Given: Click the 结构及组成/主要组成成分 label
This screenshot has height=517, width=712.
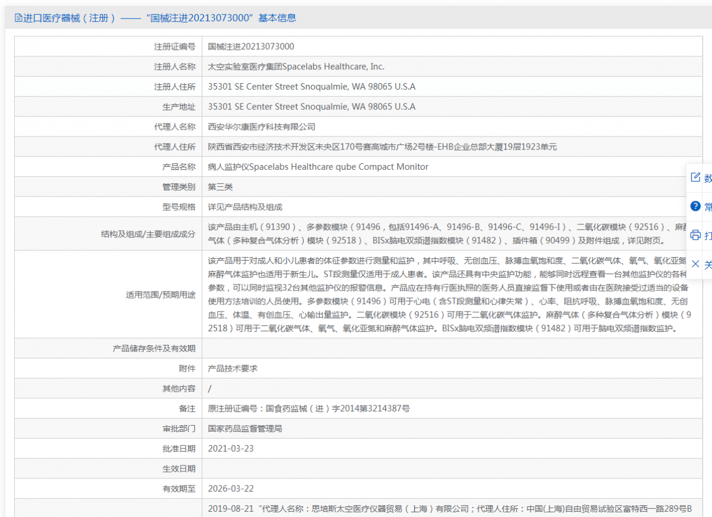Looking at the screenshot, I should pos(148,234).
